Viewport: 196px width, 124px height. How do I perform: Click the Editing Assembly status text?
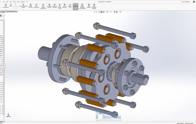point(189,123)
